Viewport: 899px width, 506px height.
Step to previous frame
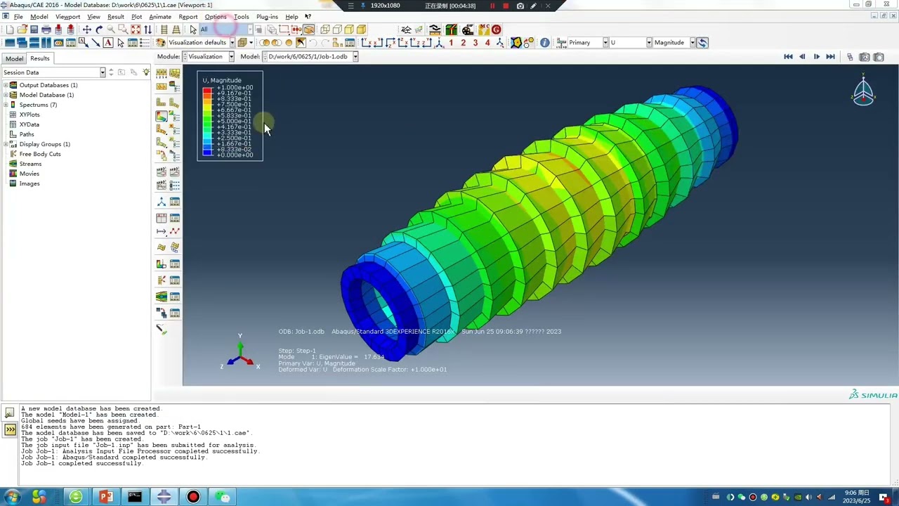point(802,57)
